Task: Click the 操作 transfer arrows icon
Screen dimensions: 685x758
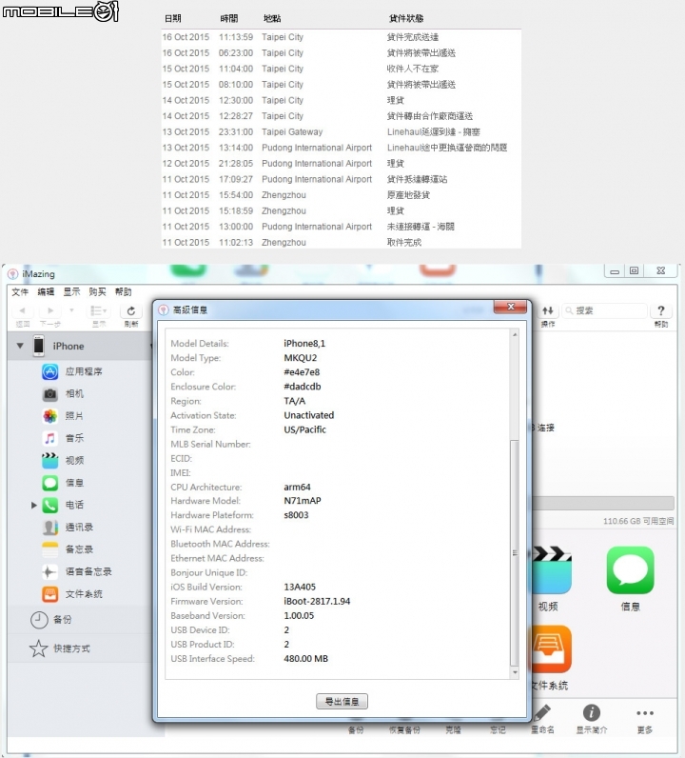Action: click(547, 310)
